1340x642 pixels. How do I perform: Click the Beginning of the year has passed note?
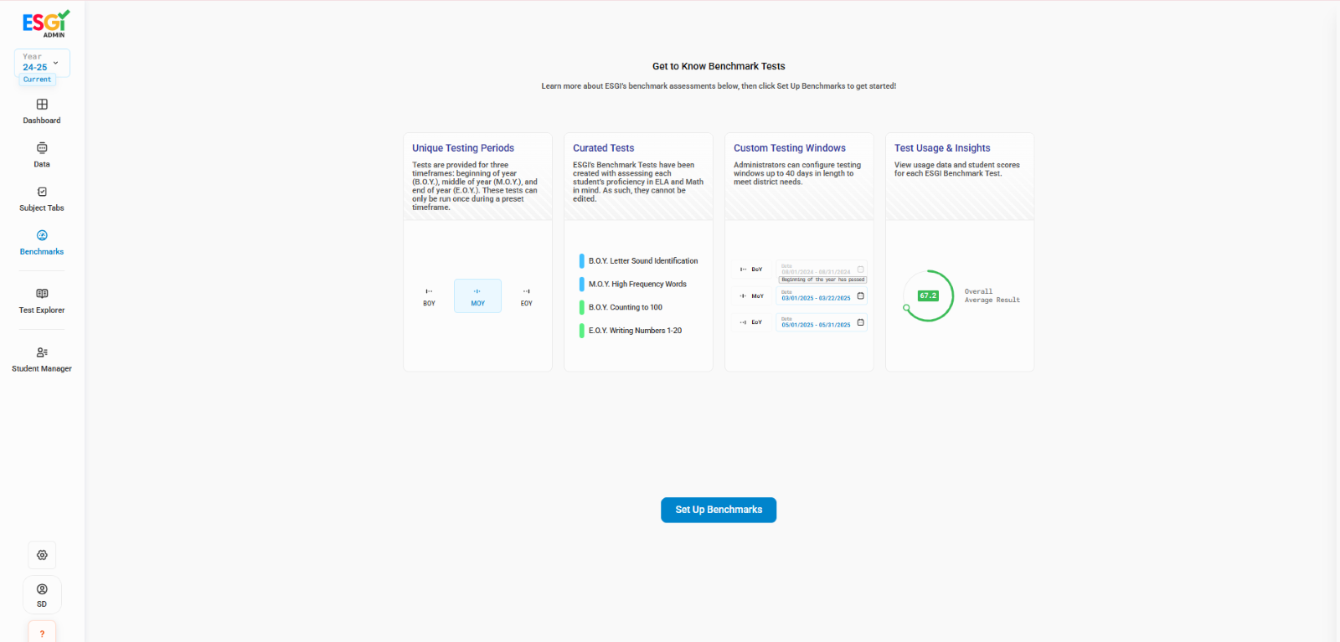pyautogui.click(x=822, y=280)
